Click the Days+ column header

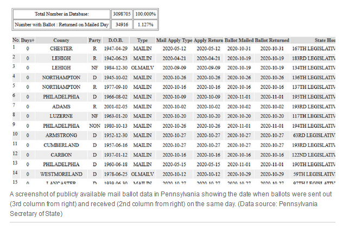click(28, 40)
